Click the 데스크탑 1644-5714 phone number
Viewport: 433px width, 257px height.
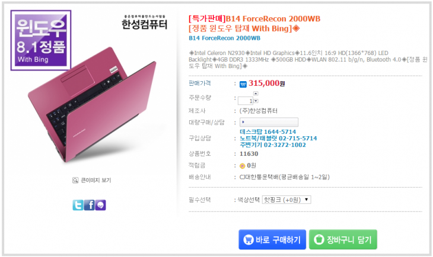pyautogui.click(x=268, y=131)
